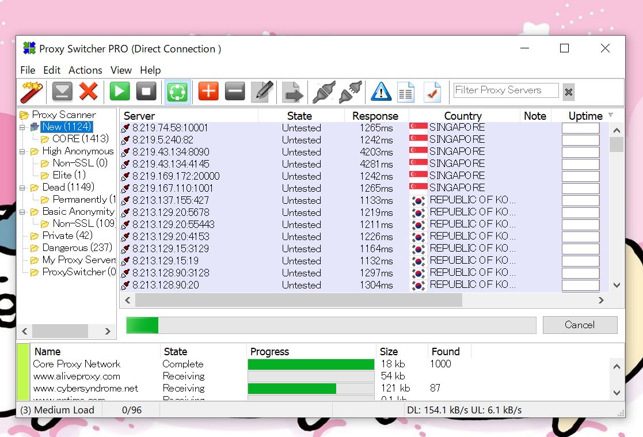Click Core Proxy Network progress bar
Image resolution: width=643 pixels, height=437 pixels.
point(311,364)
